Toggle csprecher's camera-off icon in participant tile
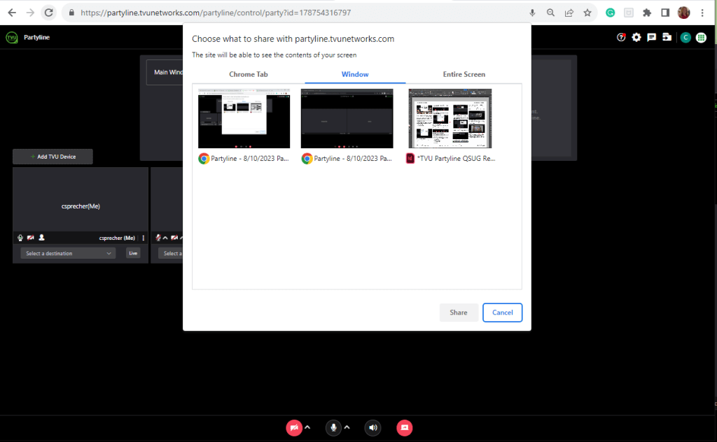Image resolution: width=717 pixels, height=442 pixels. click(x=31, y=238)
